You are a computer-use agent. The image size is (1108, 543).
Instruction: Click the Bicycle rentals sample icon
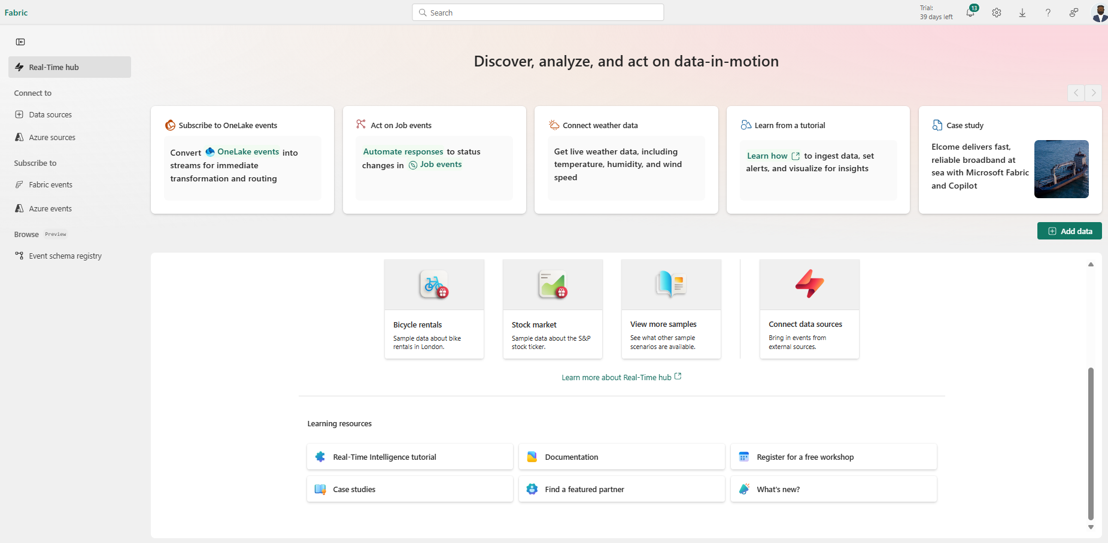click(434, 285)
